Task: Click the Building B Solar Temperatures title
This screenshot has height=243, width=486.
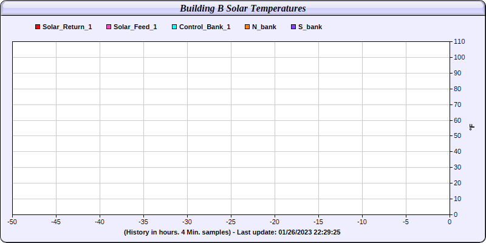Action: point(243,9)
